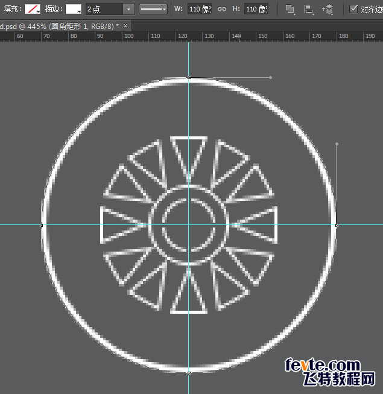This screenshot has width=383, height=394.
Task: Open the stroke line style options dropdown
Action: tap(153, 9)
